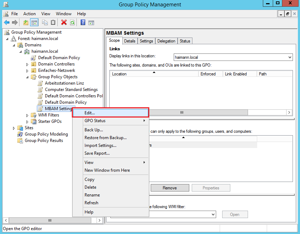Screen dimensions: 300x234
Task: Switch to the Delegation tab
Action: (x=166, y=41)
